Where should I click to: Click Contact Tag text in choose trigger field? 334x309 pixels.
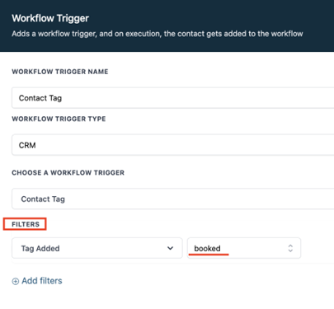point(43,199)
